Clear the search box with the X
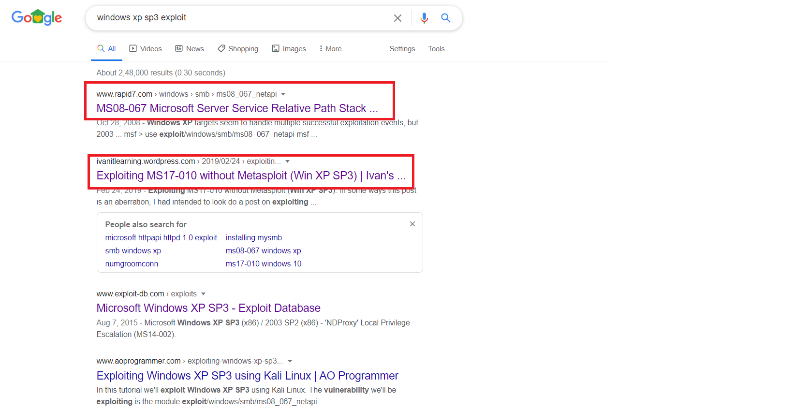 [x=397, y=18]
